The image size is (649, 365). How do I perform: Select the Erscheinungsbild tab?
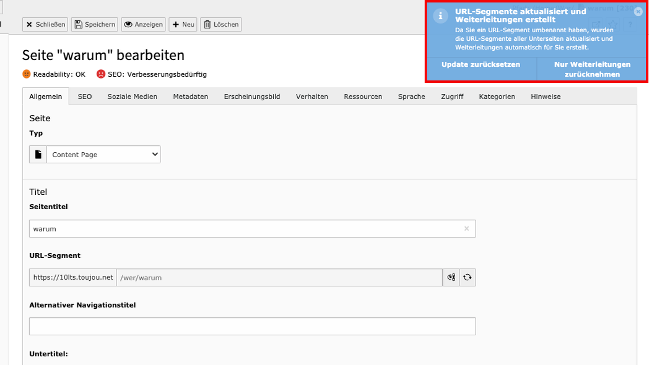[251, 97]
